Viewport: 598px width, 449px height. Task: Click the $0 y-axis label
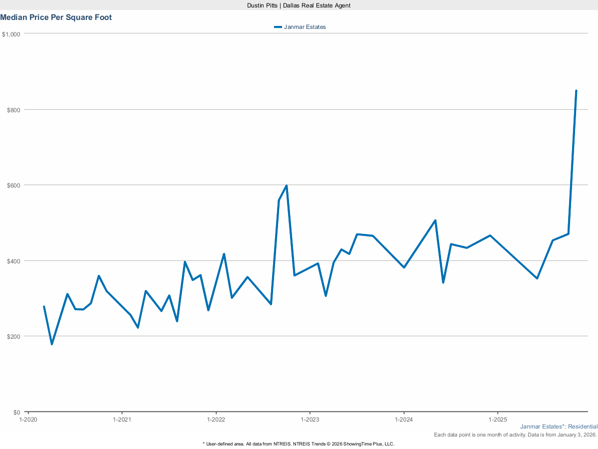tap(16, 412)
